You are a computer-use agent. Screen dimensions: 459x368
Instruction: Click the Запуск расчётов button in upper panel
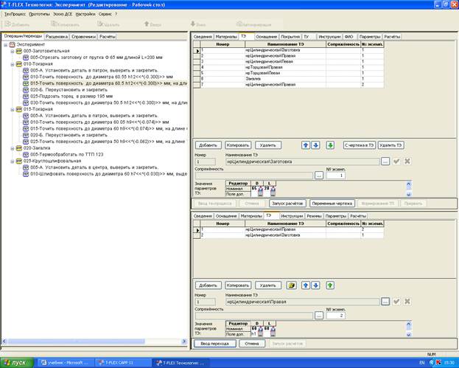pos(287,204)
